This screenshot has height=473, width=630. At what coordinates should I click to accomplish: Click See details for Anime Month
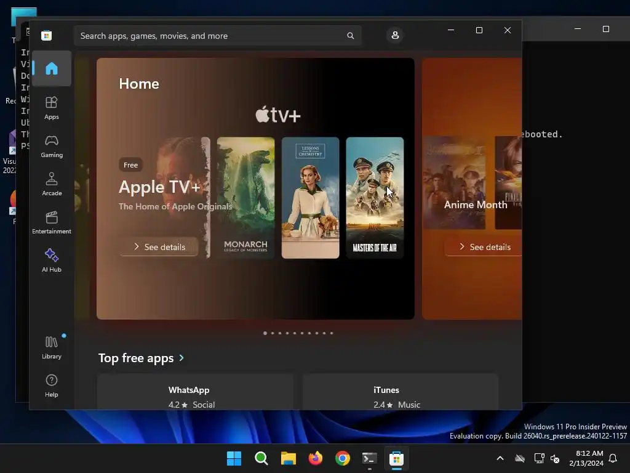point(484,247)
